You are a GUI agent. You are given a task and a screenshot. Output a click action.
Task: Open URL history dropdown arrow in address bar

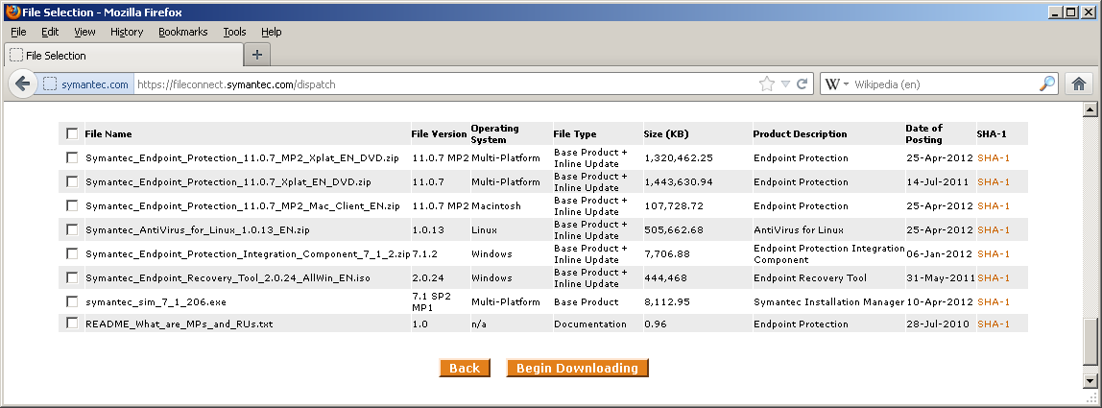(786, 84)
